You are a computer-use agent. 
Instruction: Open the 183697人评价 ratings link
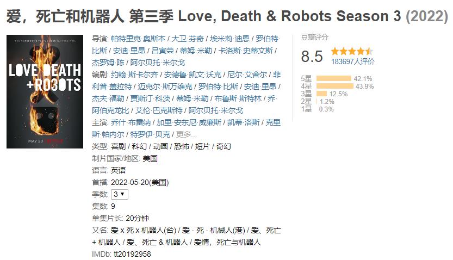[x=352, y=61]
